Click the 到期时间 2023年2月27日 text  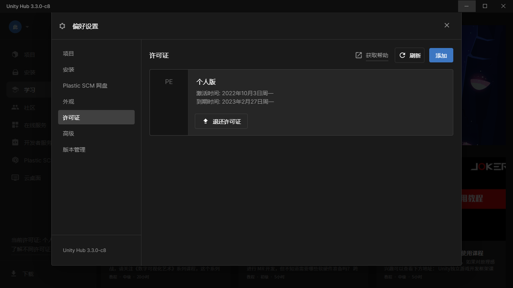click(x=235, y=102)
